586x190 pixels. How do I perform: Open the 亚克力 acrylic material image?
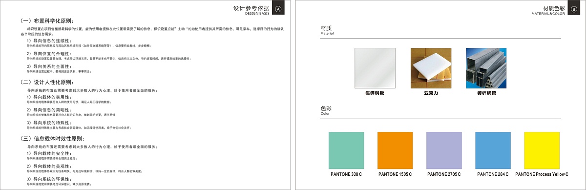tap(431, 68)
